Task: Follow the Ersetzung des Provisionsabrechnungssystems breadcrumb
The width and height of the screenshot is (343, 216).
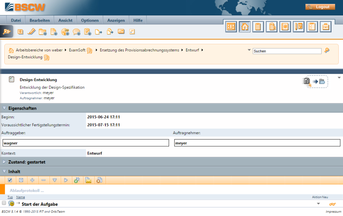Action: 139,50
